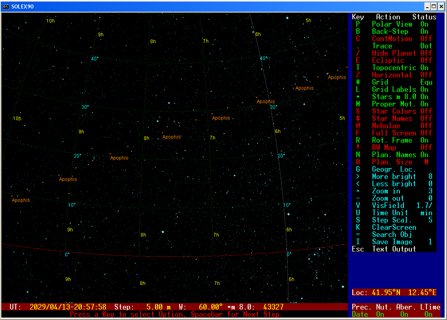Click the Apophis label near 7h line
This screenshot has width=447, height=320.
[221, 118]
